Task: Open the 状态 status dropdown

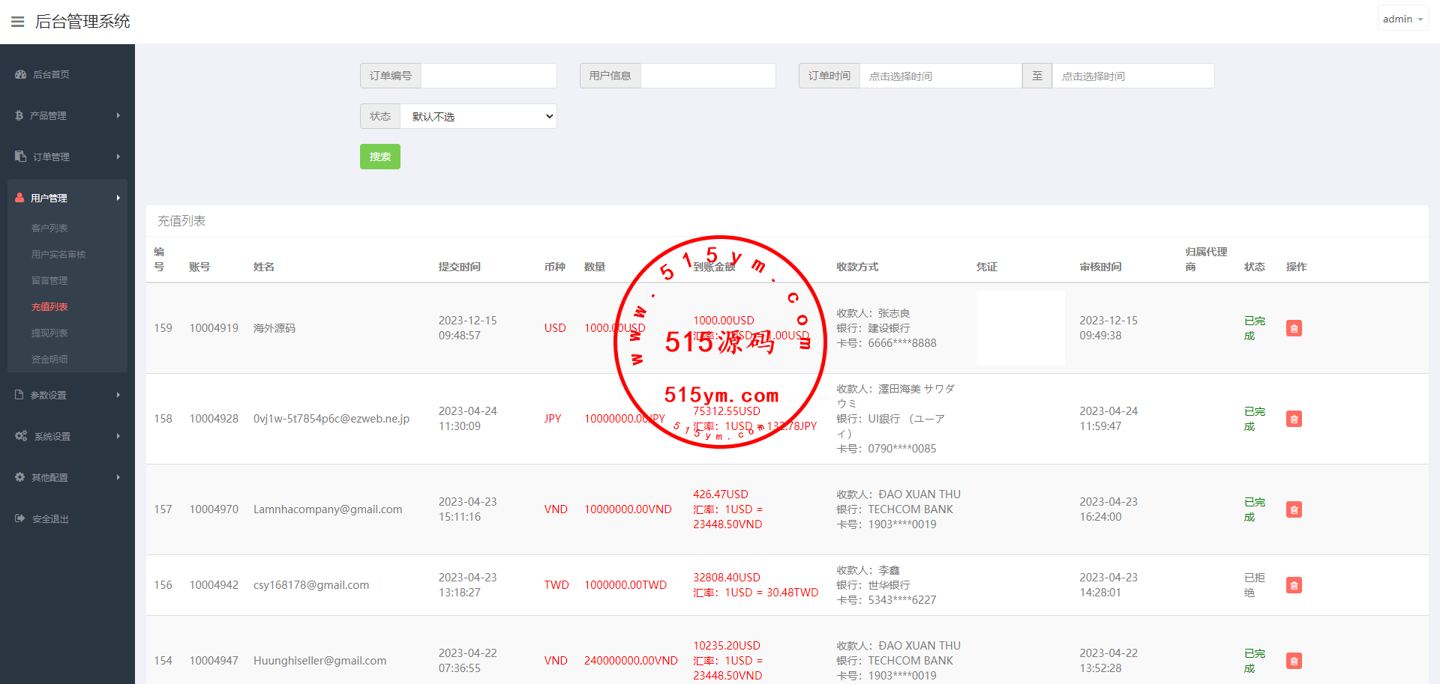Action: pyautogui.click(x=478, y=116)
